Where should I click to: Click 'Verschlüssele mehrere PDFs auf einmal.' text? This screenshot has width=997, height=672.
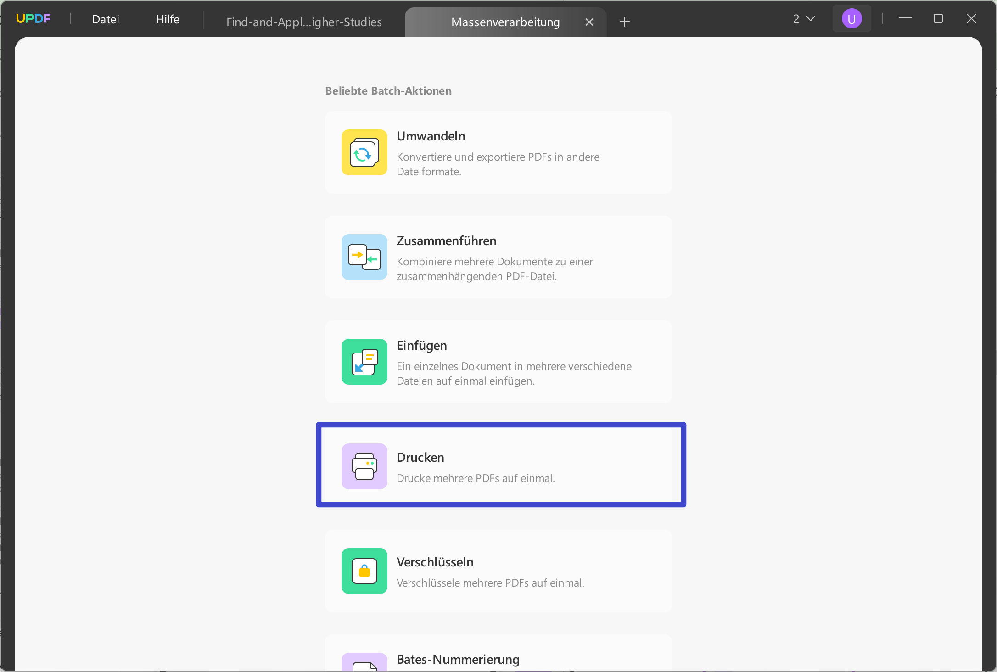[x=491, y=583]
